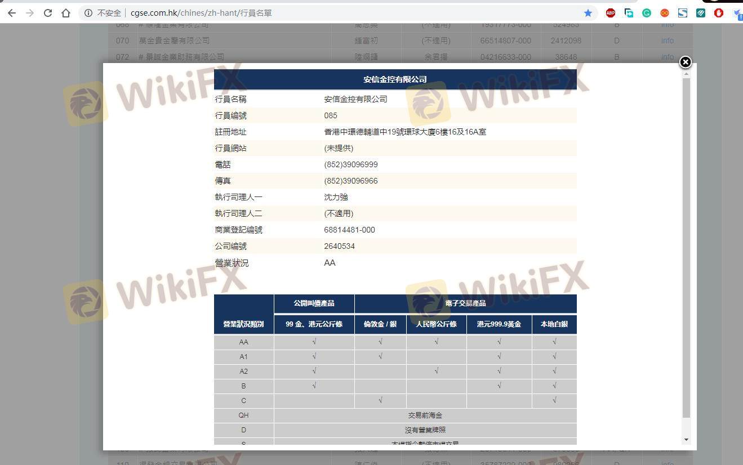Open the blue S extension
743x465 pixels.
click(x=683, y=13)
